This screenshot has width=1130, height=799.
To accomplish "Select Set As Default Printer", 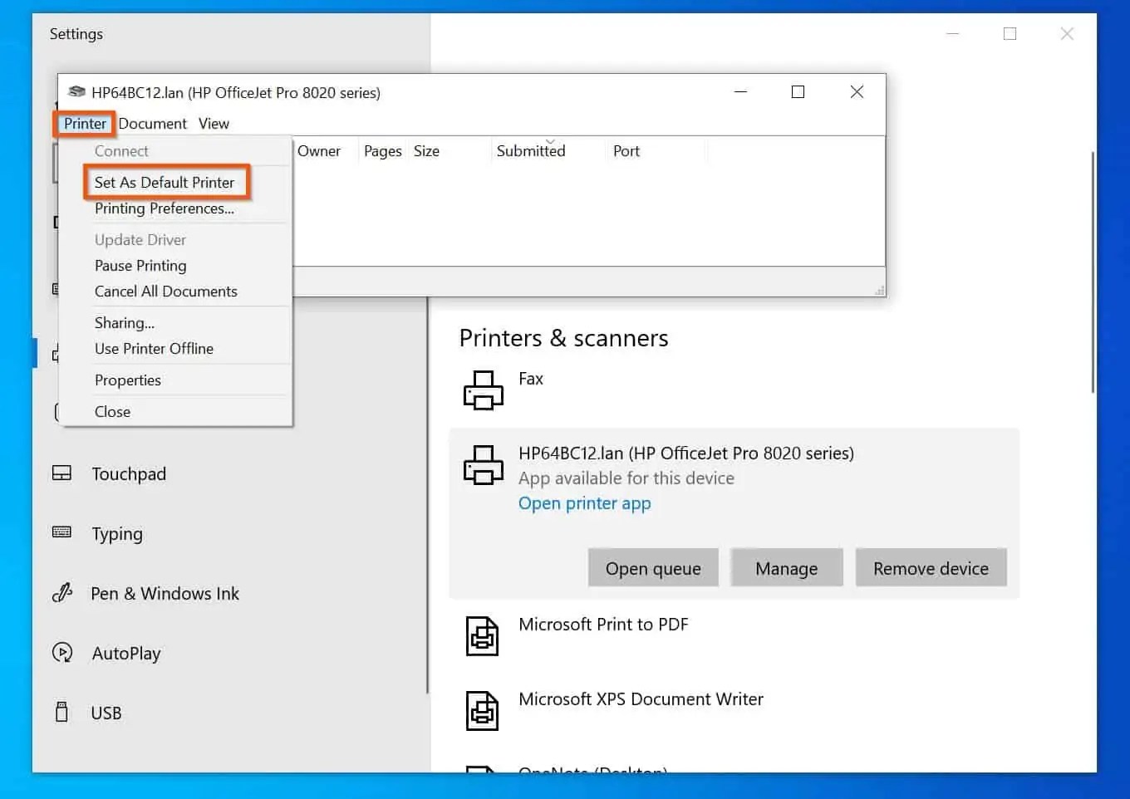I will pos(164,182).
